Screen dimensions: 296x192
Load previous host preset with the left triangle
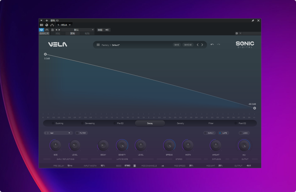tap(56, 30)
